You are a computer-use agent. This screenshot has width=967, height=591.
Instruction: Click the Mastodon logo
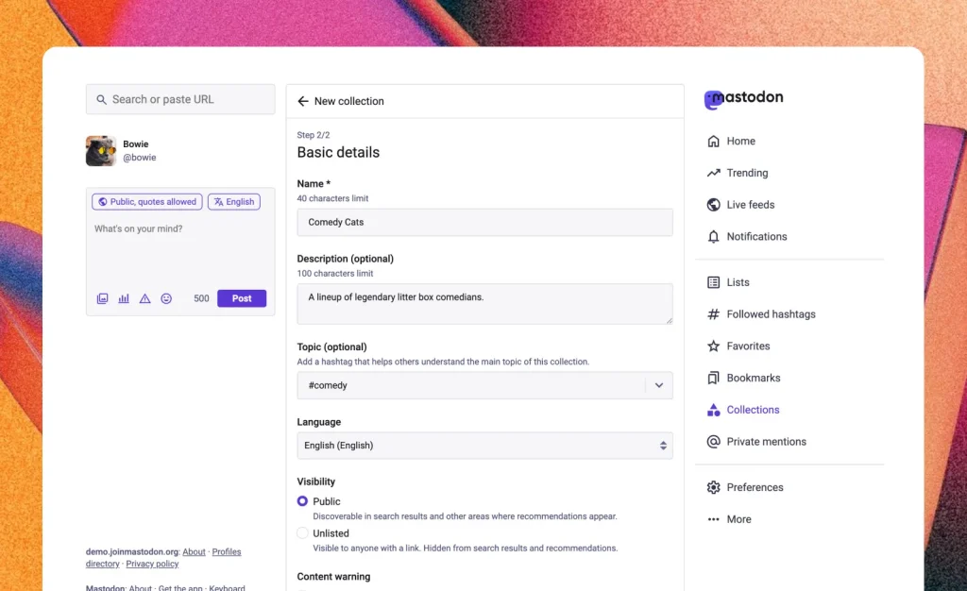click(x=743, y=98)
